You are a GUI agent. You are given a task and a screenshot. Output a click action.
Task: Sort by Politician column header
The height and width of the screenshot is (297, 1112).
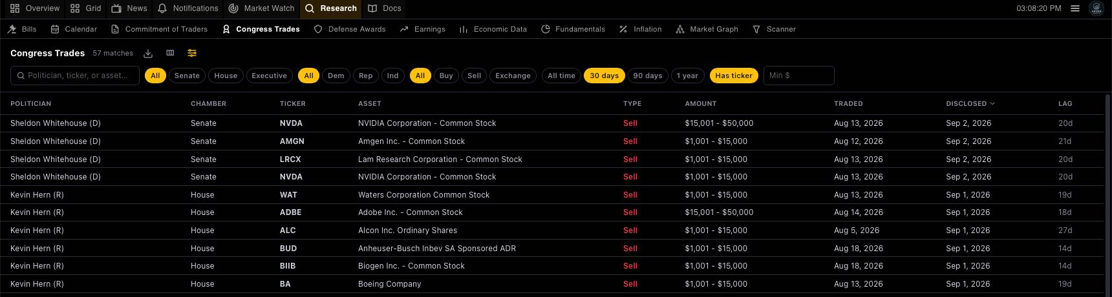[31, 103]
